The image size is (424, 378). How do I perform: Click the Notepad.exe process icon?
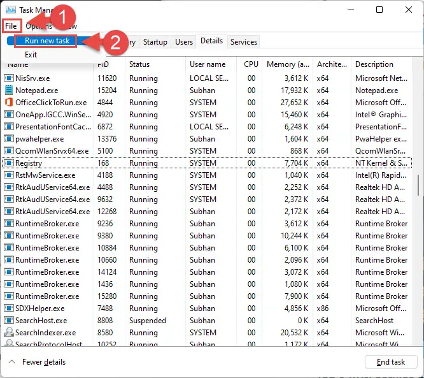click(9, 91)
